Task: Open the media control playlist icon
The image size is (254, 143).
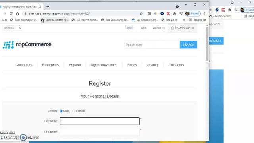Action: coord(181,14)
